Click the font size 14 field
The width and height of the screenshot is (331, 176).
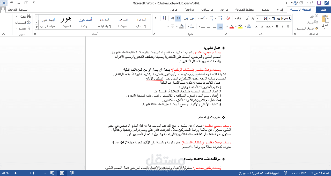(262, 19)
